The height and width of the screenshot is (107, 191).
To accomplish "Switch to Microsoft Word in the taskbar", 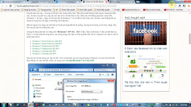I will pyautogui.click(x=158, y=105).
